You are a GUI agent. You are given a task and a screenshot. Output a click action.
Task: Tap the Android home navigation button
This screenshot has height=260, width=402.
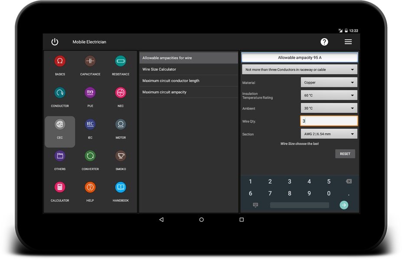202,220
